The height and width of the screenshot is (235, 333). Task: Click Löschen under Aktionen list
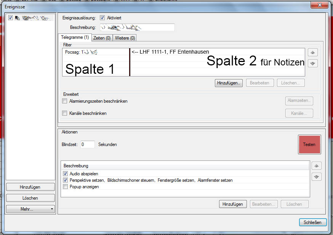coord(295,204)
